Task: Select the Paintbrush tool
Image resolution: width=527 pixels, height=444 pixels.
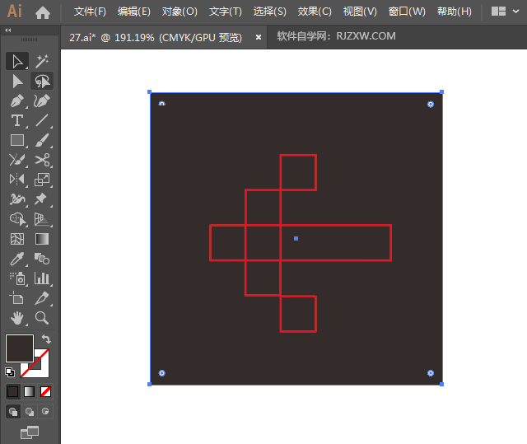Action: (x=42, y=140)
